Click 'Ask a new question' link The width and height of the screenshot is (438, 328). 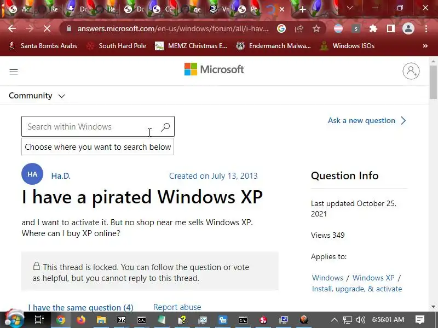pyautogui.click(x=367, y=120)
